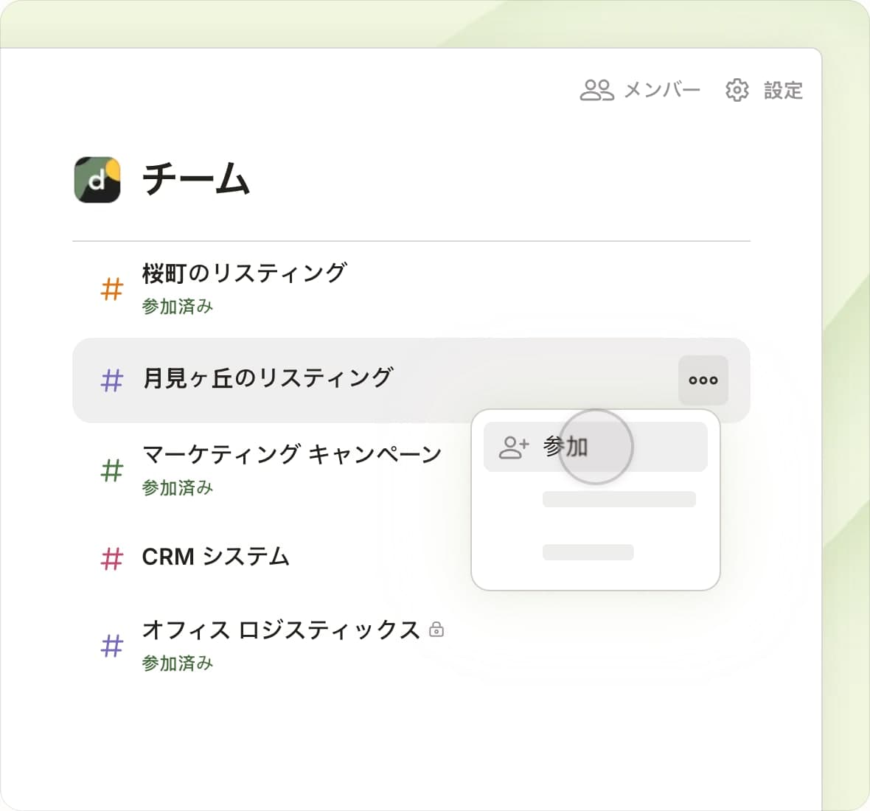Open the CRM システム channel
870x811 pixels.
tap(215, 557)
